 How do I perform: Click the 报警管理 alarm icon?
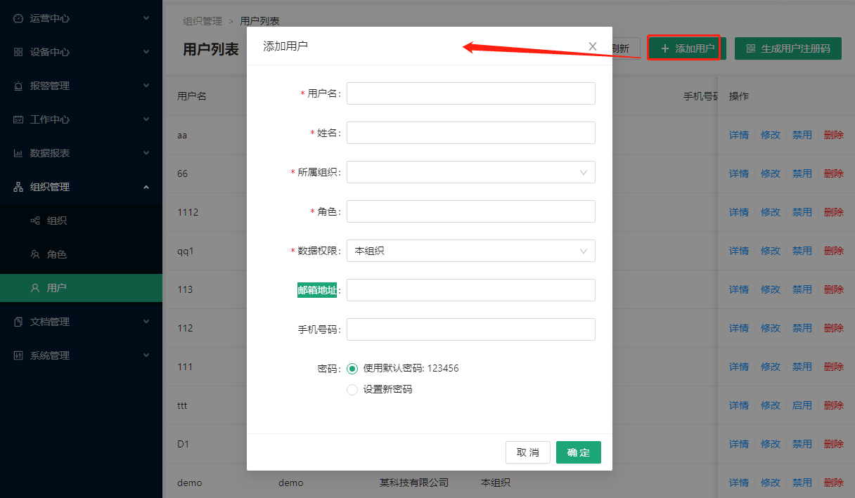(x=18, y=86)
